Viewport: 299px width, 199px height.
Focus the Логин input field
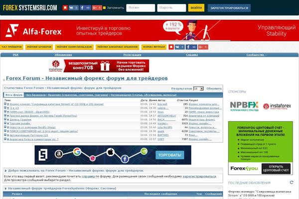pyautogui.click(x=141, y=8)
